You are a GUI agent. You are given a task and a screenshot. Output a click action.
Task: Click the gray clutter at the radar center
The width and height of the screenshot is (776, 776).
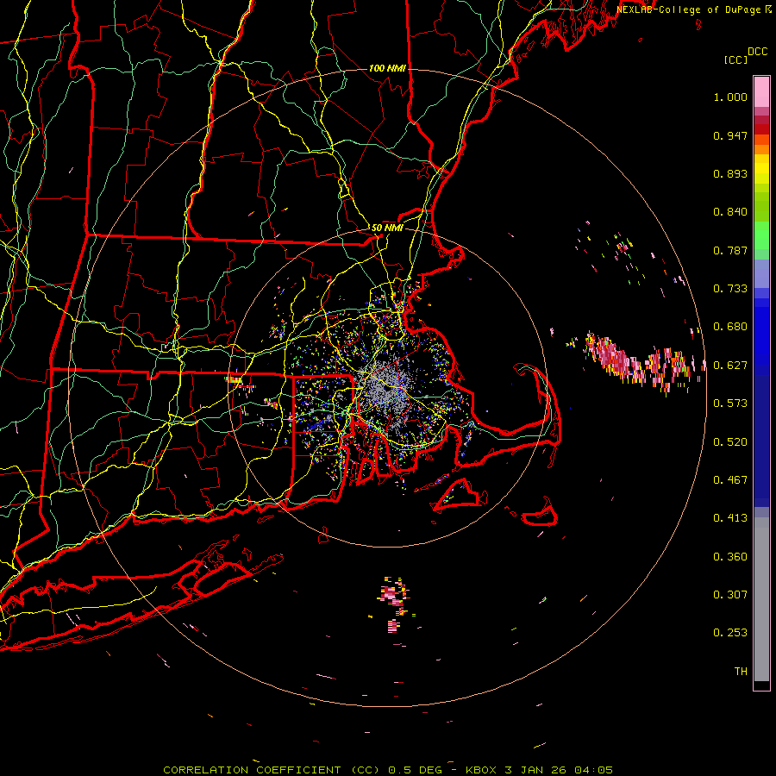pyautogui.click(x=387, y=391)
